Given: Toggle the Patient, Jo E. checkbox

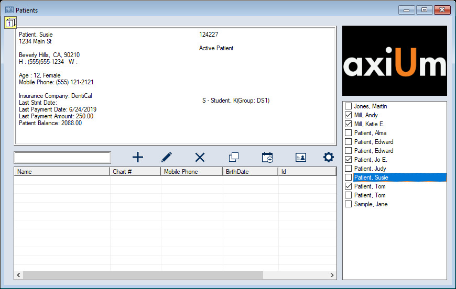Looking at the screenshot, I should pos(349,160).
